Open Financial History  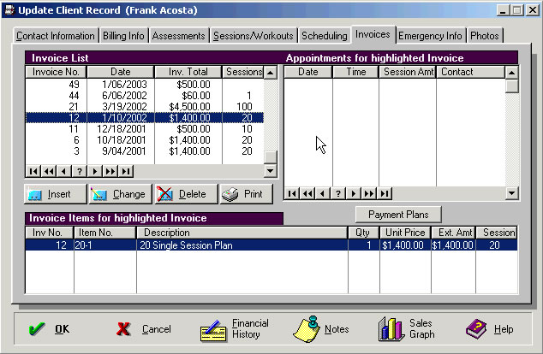point(236,329)
